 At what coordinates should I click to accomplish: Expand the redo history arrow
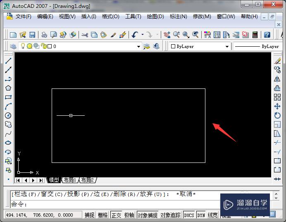point(157,34)
